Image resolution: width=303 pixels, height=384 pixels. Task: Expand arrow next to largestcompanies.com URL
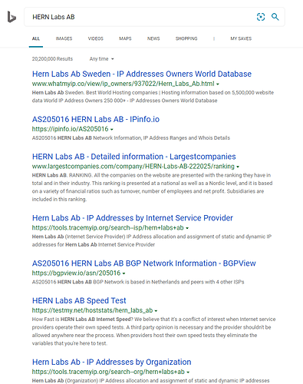click(x=238, y=167)
